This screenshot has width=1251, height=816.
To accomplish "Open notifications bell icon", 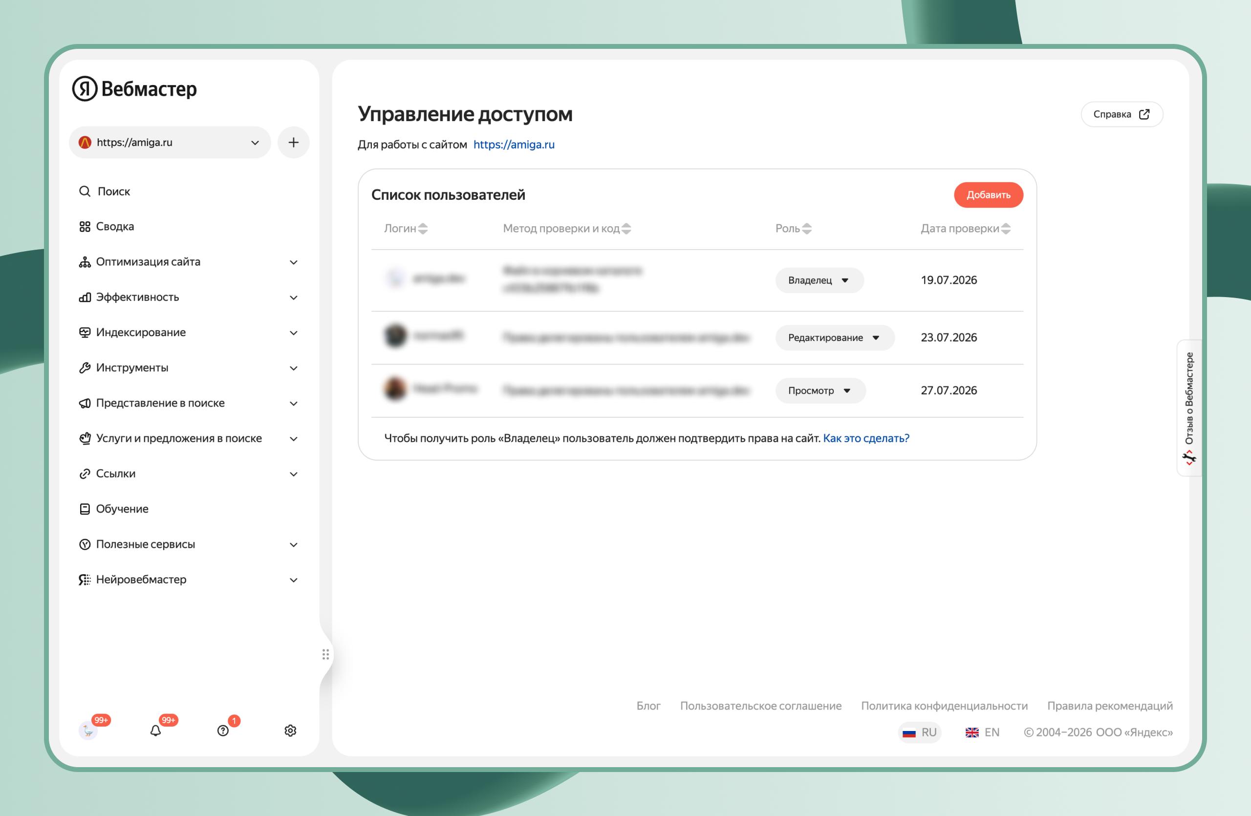I will [x=155, y=730].
